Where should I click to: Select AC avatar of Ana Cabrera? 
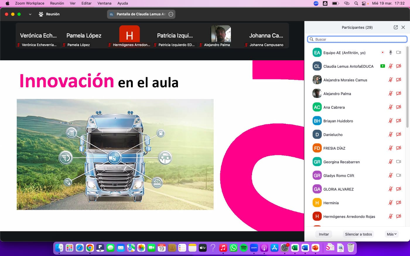tap(317, 107)
